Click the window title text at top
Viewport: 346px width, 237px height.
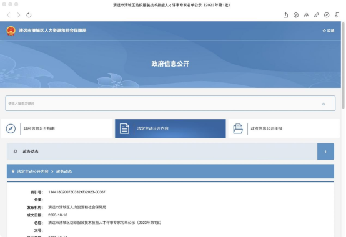172,5
